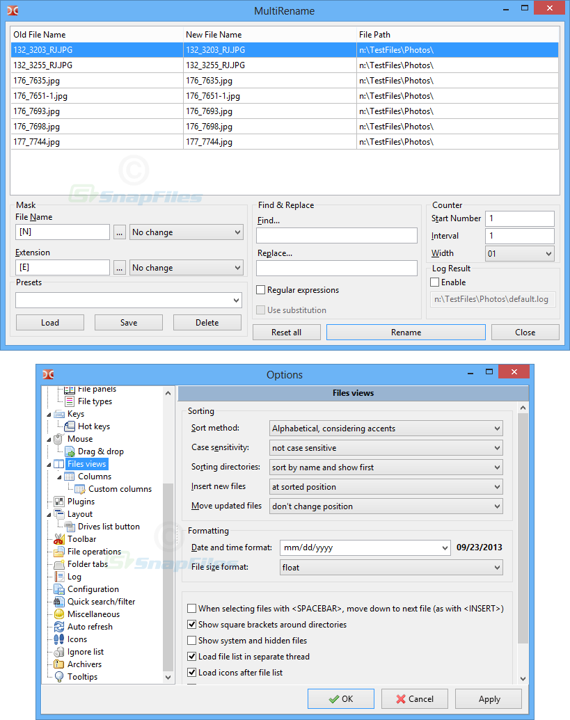Click the Delete preset button
Screen dimensions: 570x720
[x=207, y=322]
